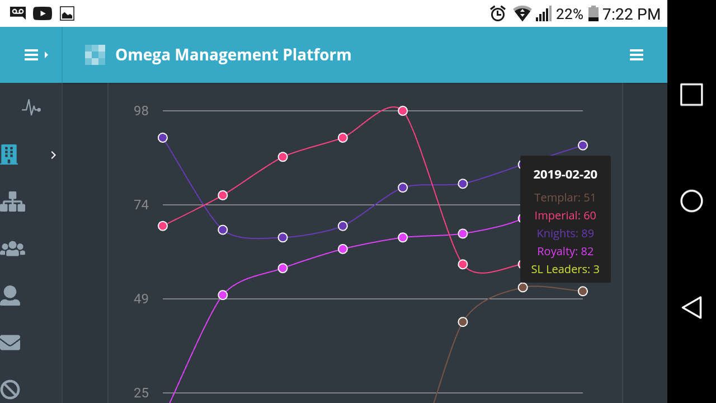Open the activity heartbeat sidebar icon
716x403 pixels.
pos(31,107)
